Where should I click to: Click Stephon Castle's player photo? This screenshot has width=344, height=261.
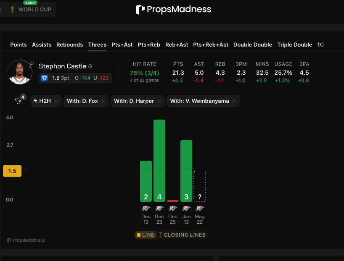20,72
